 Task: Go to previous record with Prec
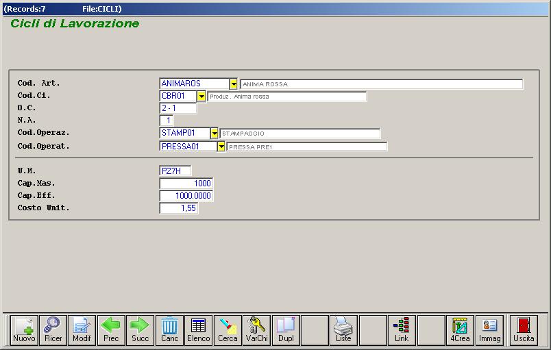pos(111,330)
